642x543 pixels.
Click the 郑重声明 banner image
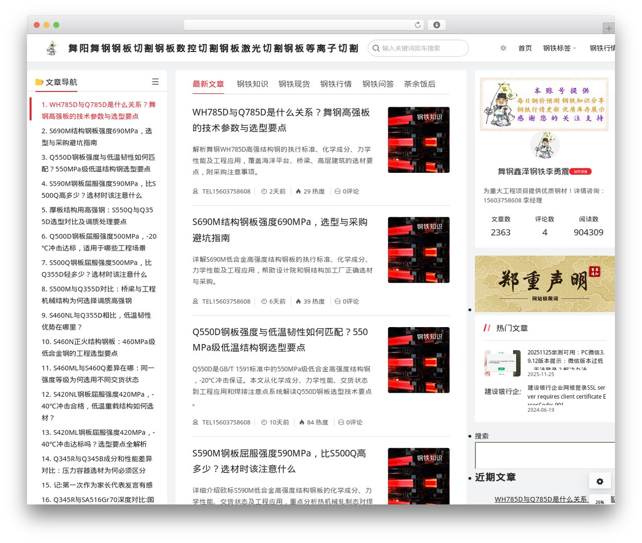point(545,284)
